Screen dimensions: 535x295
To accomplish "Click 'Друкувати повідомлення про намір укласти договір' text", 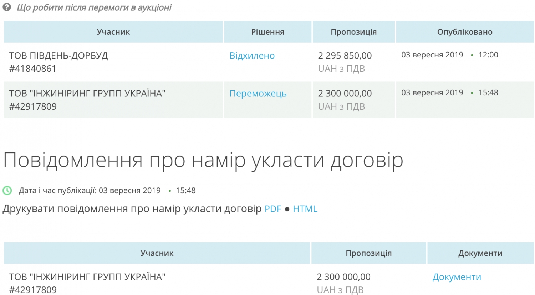I will (x=132, y=209).
